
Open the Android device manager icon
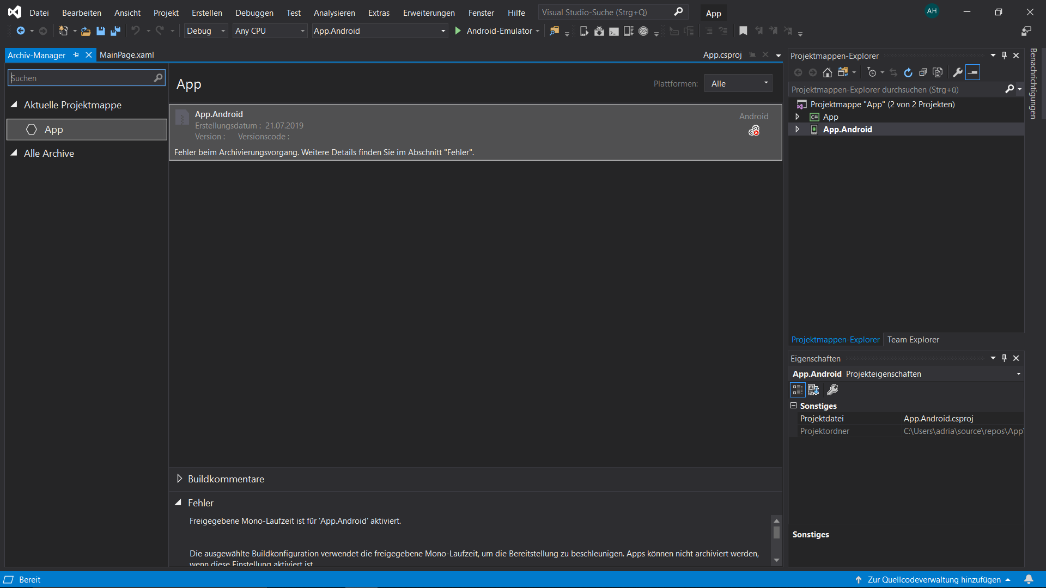(x=584, y=31)
